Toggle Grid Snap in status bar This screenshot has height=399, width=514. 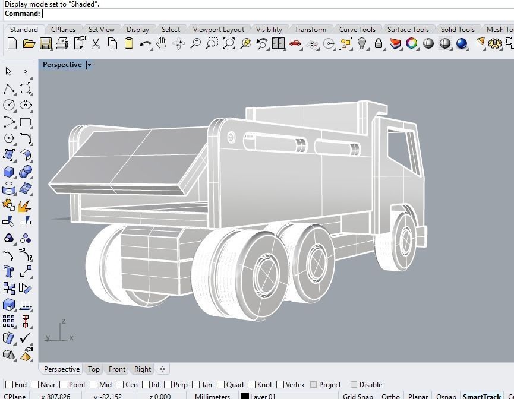pyautogui.click(x=358, y=396)
